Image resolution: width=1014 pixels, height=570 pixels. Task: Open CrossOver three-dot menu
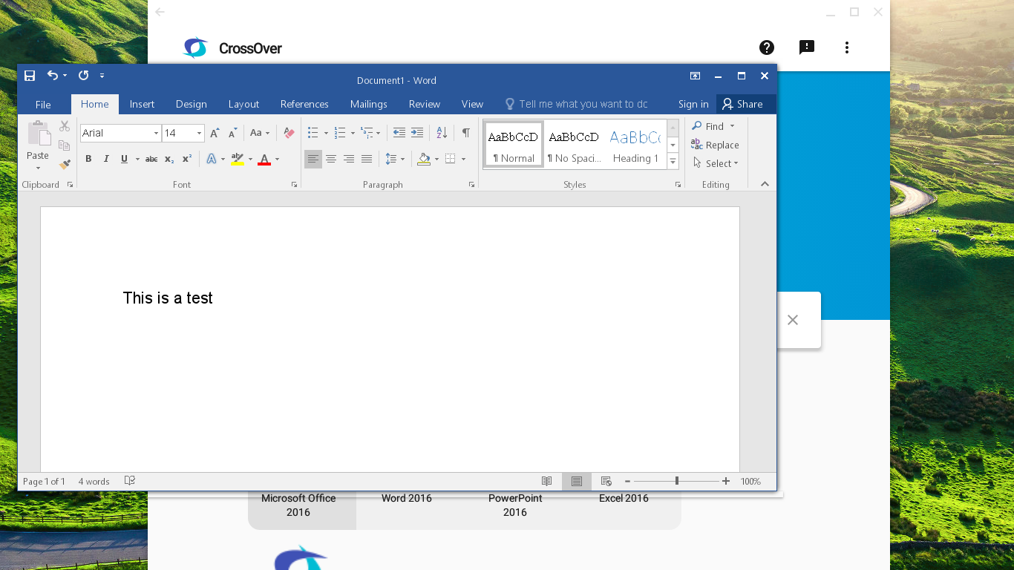[847, 47]
